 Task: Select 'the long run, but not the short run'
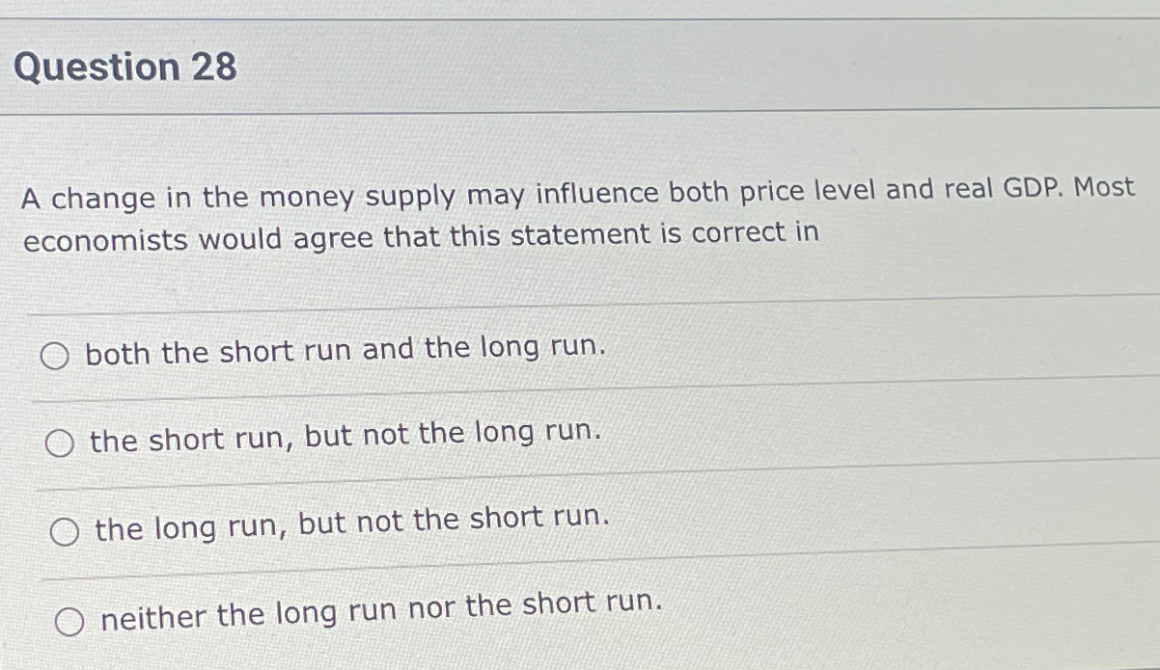(64, 528)
